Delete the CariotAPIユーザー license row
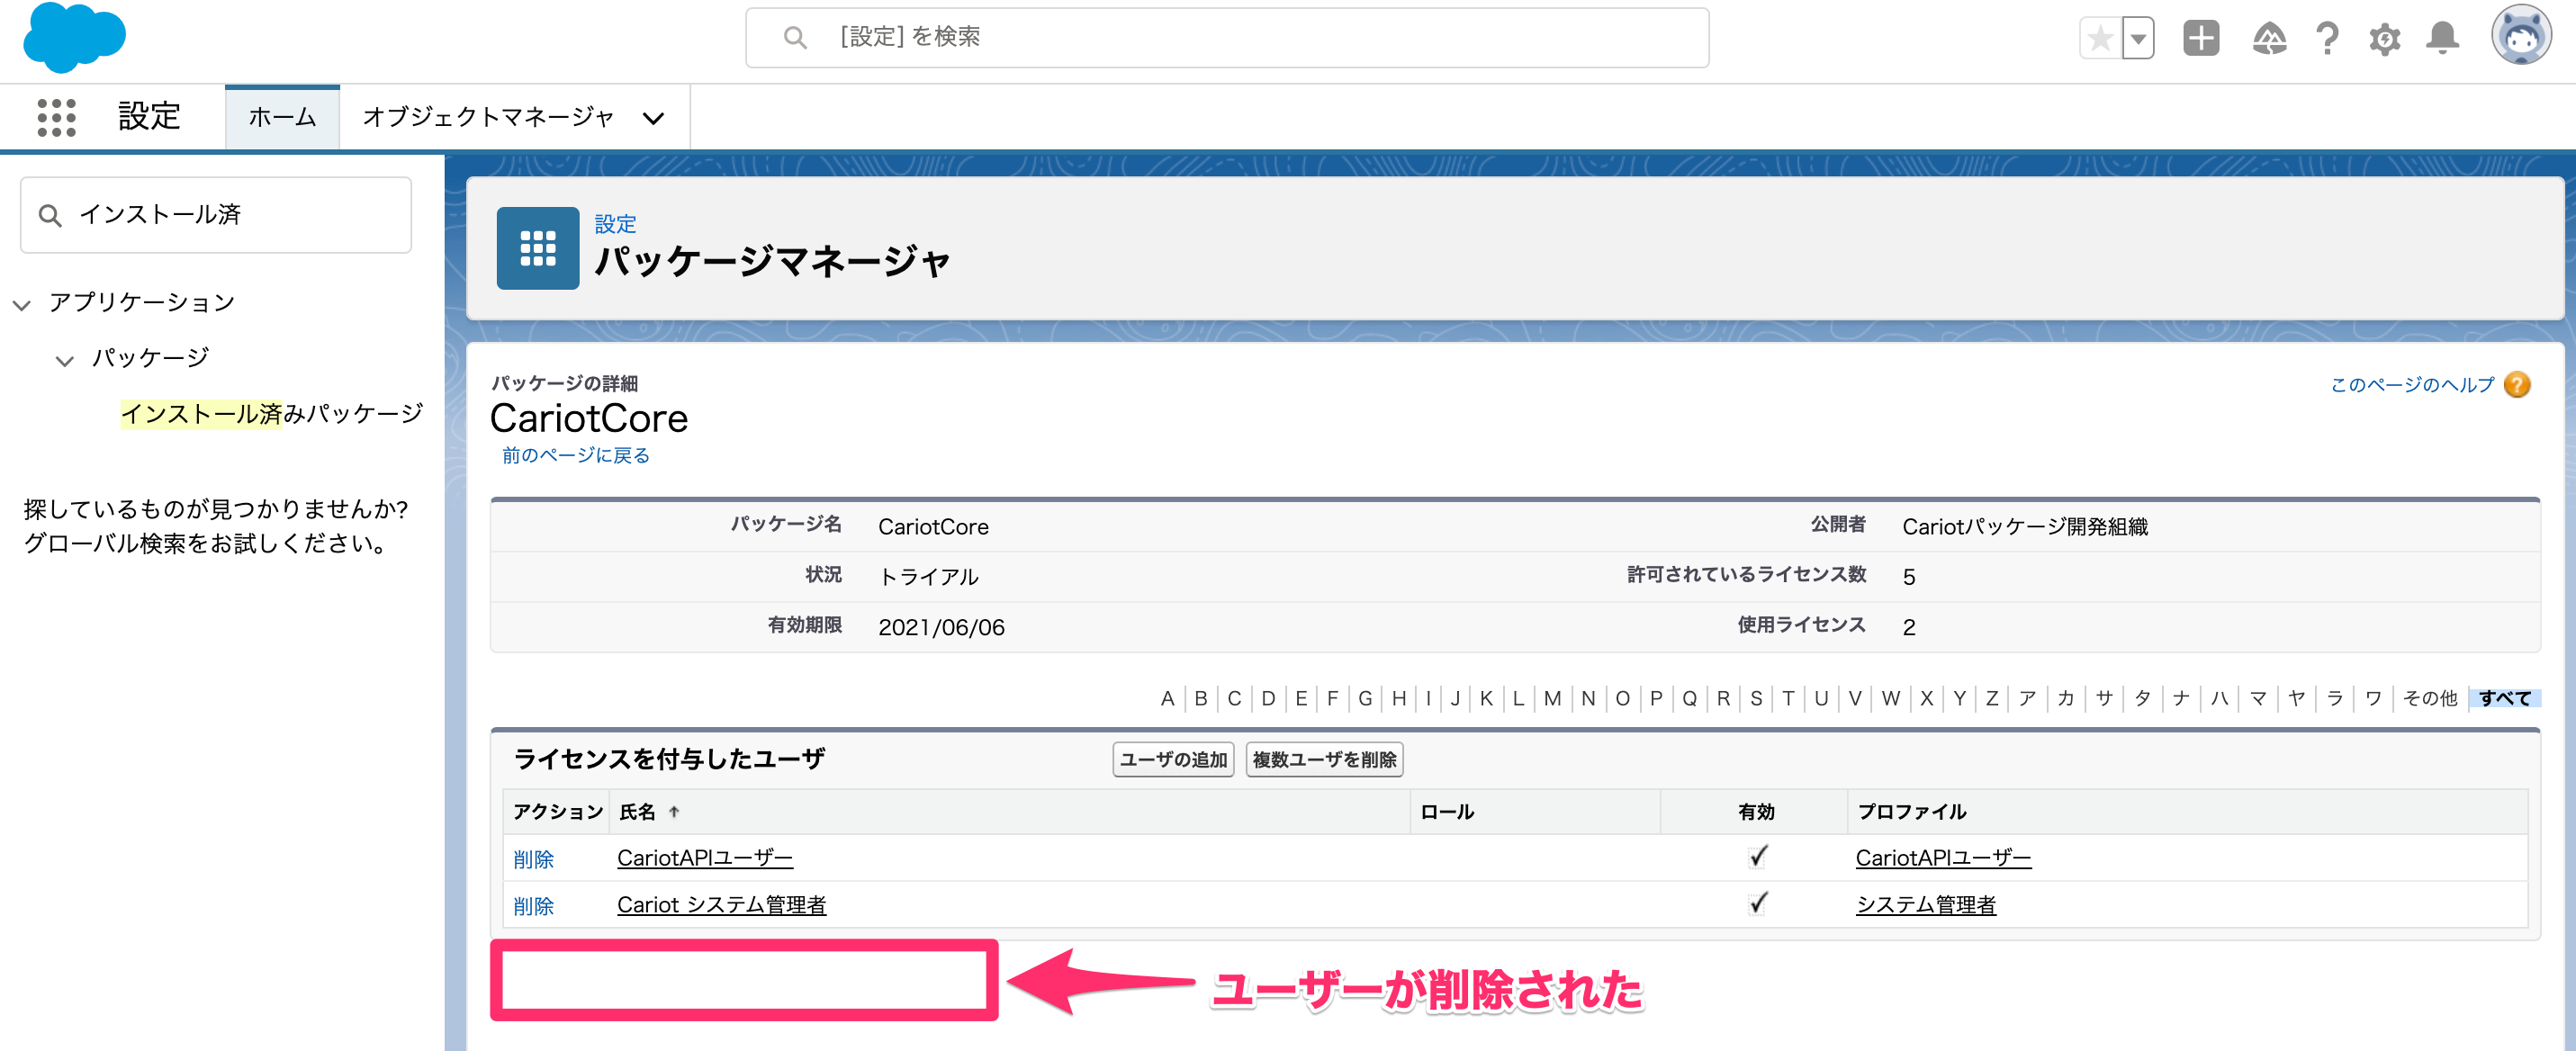Image resolution: width=2576 pixels, height=1051 pixels. pyautogui.click(x=533, y=859)
